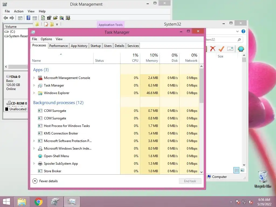Screen dimensions: 276x207
Task: Toggle the console tree pane icon in Disk Management
Action: (x=20, y=18)
